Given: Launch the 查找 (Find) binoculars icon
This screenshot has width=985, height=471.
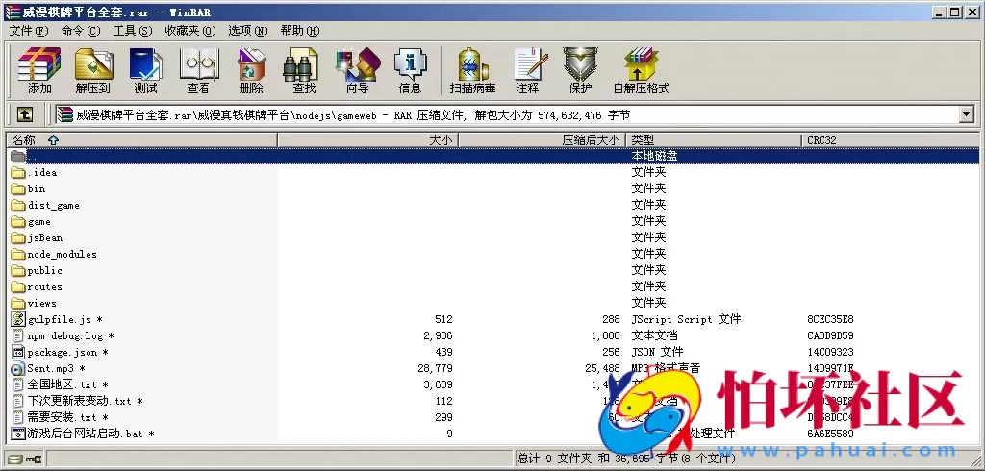Looking at the screenshot, I should tap(303, 71).
